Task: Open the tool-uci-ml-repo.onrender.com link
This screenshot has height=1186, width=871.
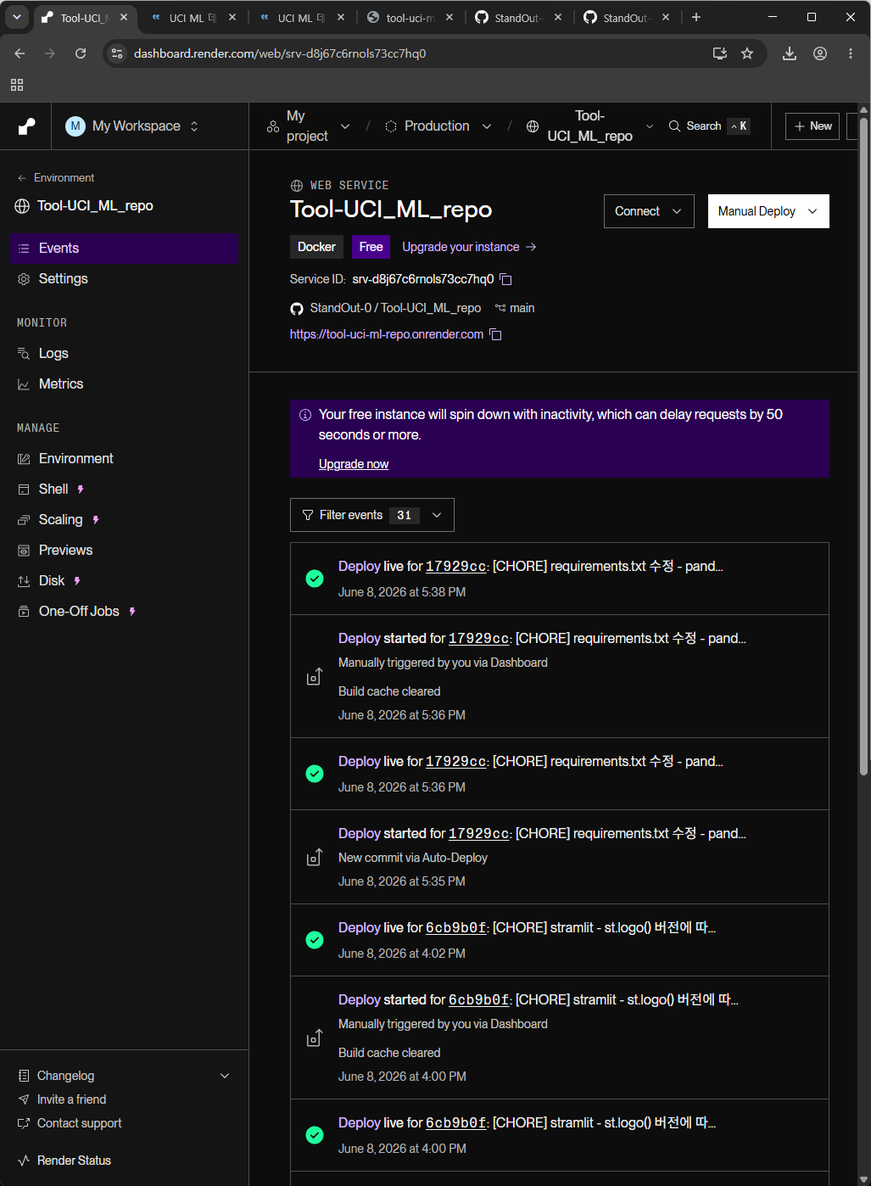Action: pyautogui.click(x=387, y=334)
